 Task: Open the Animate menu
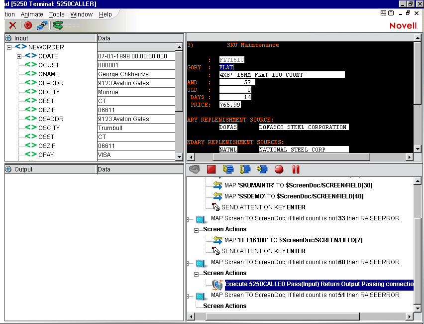coord(32,14)
